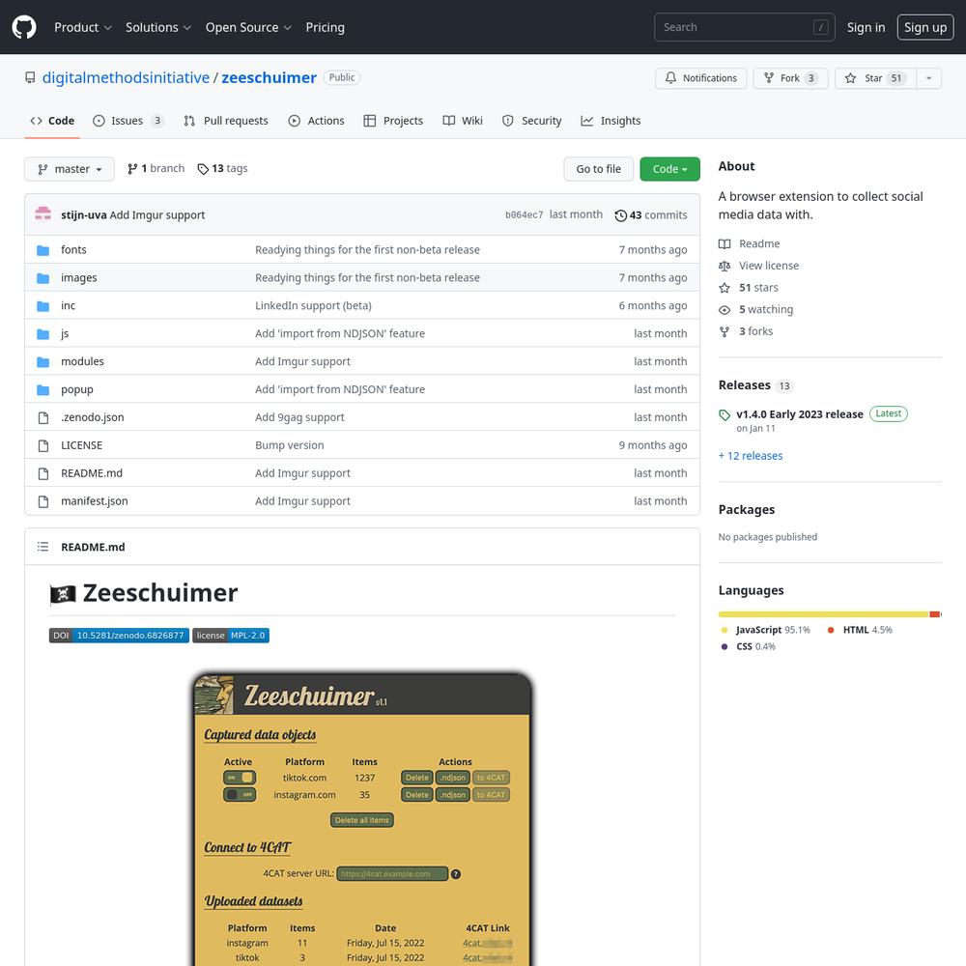Click the eye icon beside 5 watching
Image resolution: width=966 pixels, height=966 pixels.
pos(724,310)
